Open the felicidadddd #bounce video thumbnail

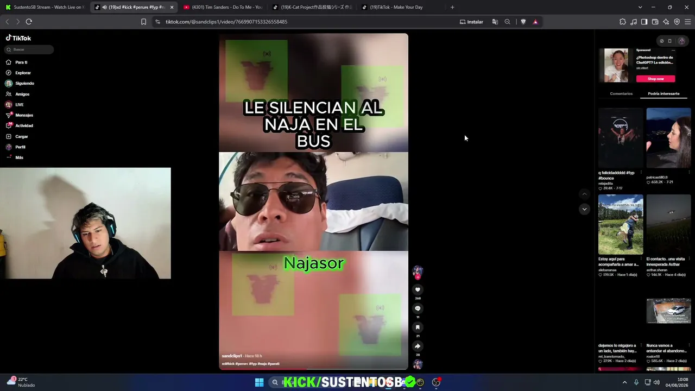coord(621,138)
